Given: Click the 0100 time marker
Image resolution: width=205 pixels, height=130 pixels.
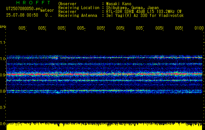Looking at the screenshot, I should [199, 28].
